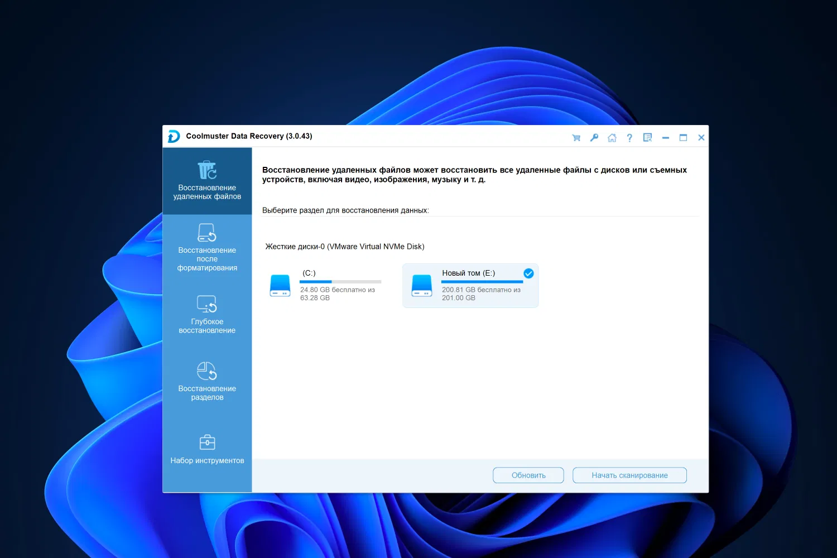This screenshot has height=558, width=837.
Task: Click the "Coolmuster Data Recovery (3.0.43)" title
Action: [249, 136]
